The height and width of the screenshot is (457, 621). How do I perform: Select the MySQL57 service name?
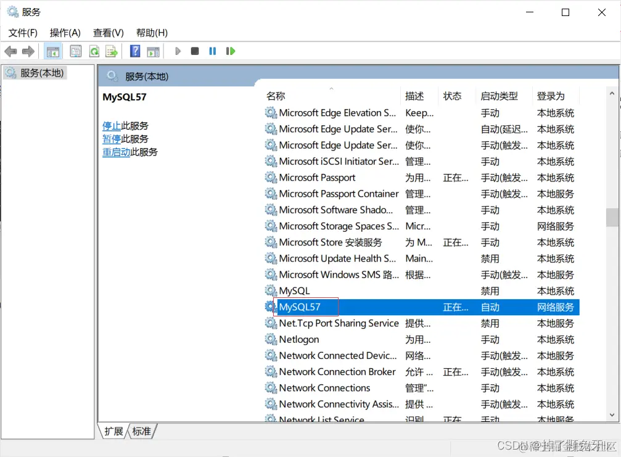point(300,307)
